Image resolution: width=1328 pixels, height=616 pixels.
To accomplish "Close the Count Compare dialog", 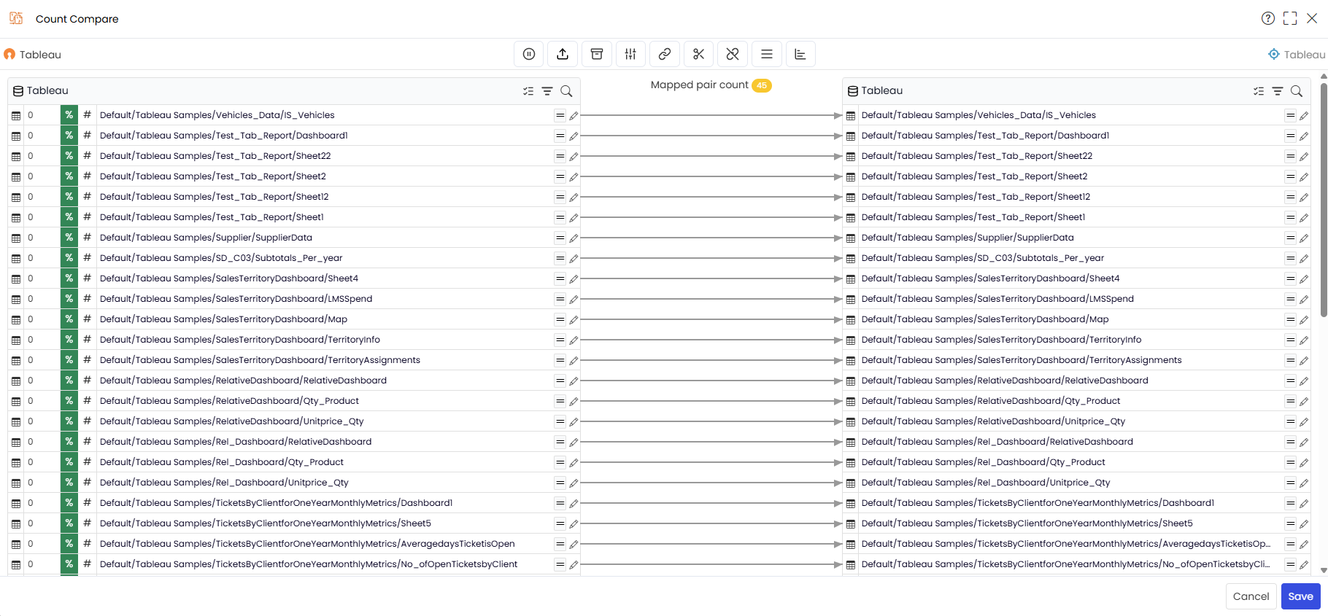I will [1312, 18].
